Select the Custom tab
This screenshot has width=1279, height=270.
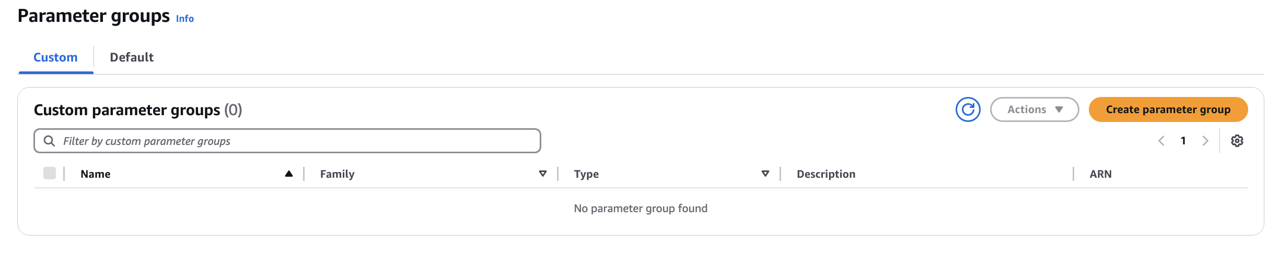[x=55, y=57]
